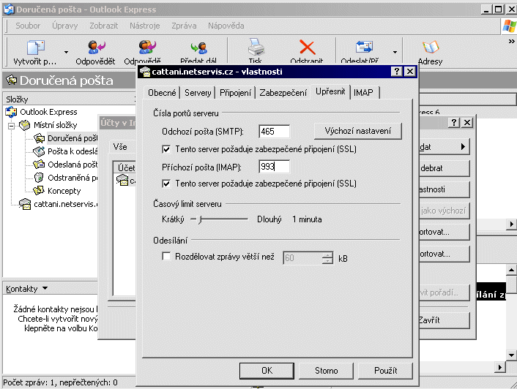Viewport: 517px width, 389px height.
Task: Open the Zobrazit menu
Action: (x=103, y=26)
